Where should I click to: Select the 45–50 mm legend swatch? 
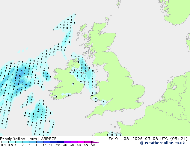tap(88, 142)
